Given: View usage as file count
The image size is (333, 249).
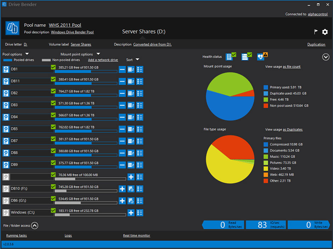Looking at the screenshot, I should click(x=292, y=67).
